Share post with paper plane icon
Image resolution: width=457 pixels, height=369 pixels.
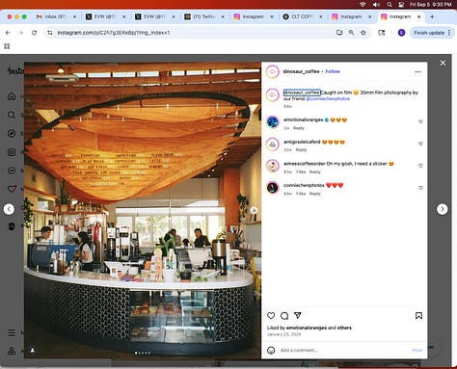click(x=298, y=315)
